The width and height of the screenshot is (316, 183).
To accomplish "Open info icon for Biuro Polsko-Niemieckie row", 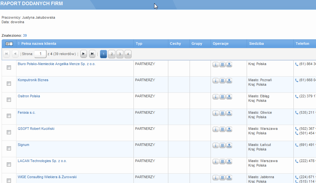I will (x=215, y=65).
